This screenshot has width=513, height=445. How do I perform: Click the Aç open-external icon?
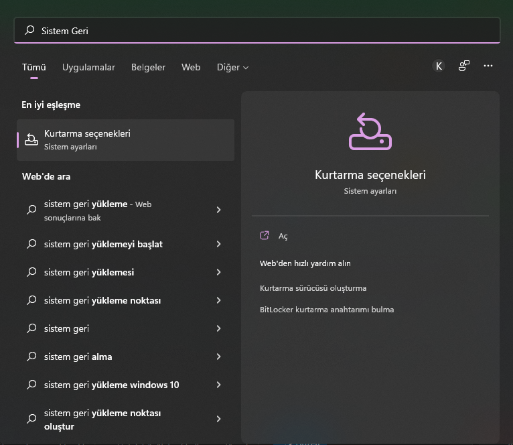click(265, 235)
